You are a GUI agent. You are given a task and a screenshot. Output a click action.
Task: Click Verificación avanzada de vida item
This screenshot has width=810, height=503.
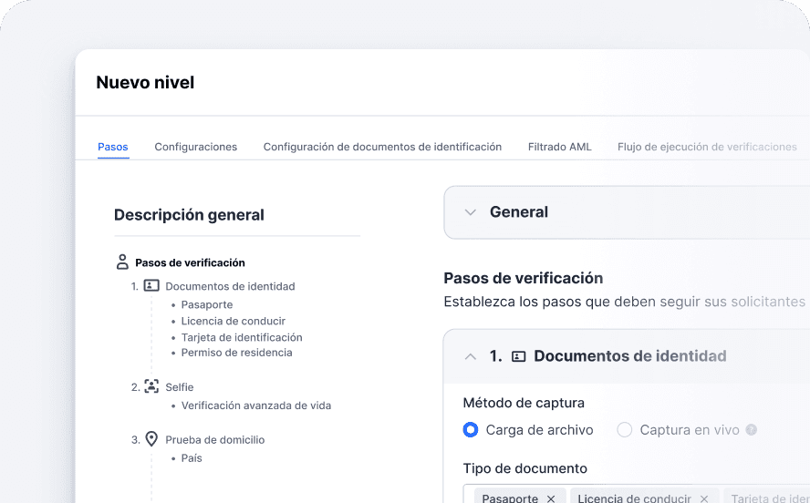click(x=255, y=405)
